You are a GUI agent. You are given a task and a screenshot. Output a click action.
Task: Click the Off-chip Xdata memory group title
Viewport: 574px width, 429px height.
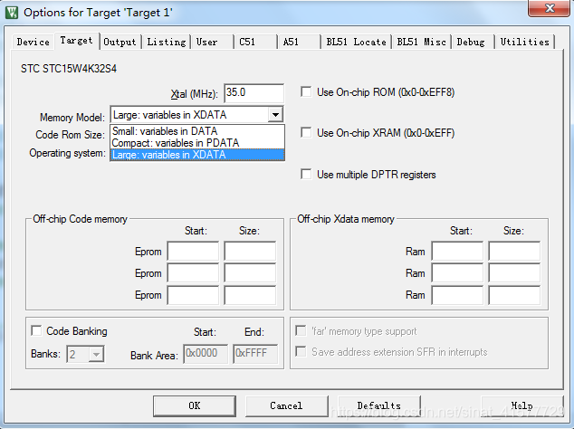coord(346,219)
